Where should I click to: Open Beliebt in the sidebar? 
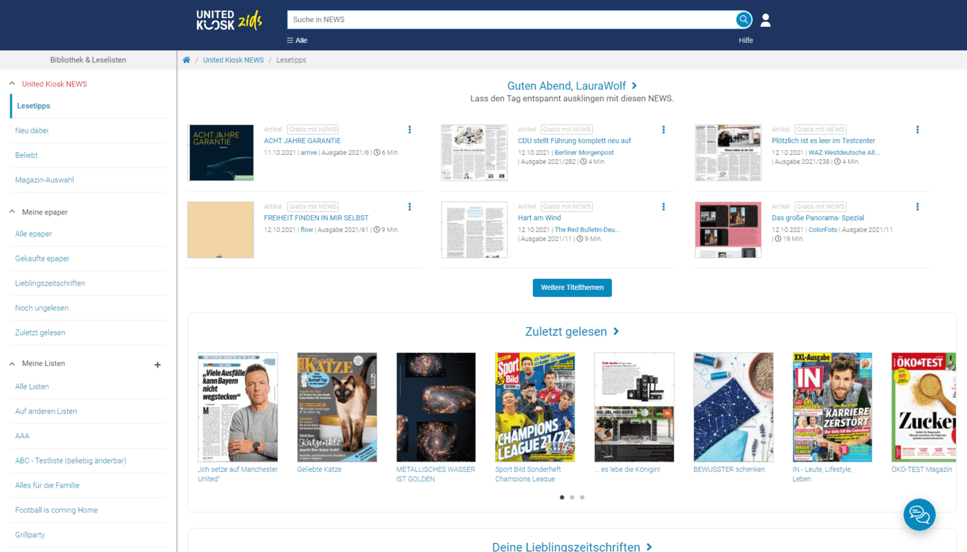[x=26, y=155]
